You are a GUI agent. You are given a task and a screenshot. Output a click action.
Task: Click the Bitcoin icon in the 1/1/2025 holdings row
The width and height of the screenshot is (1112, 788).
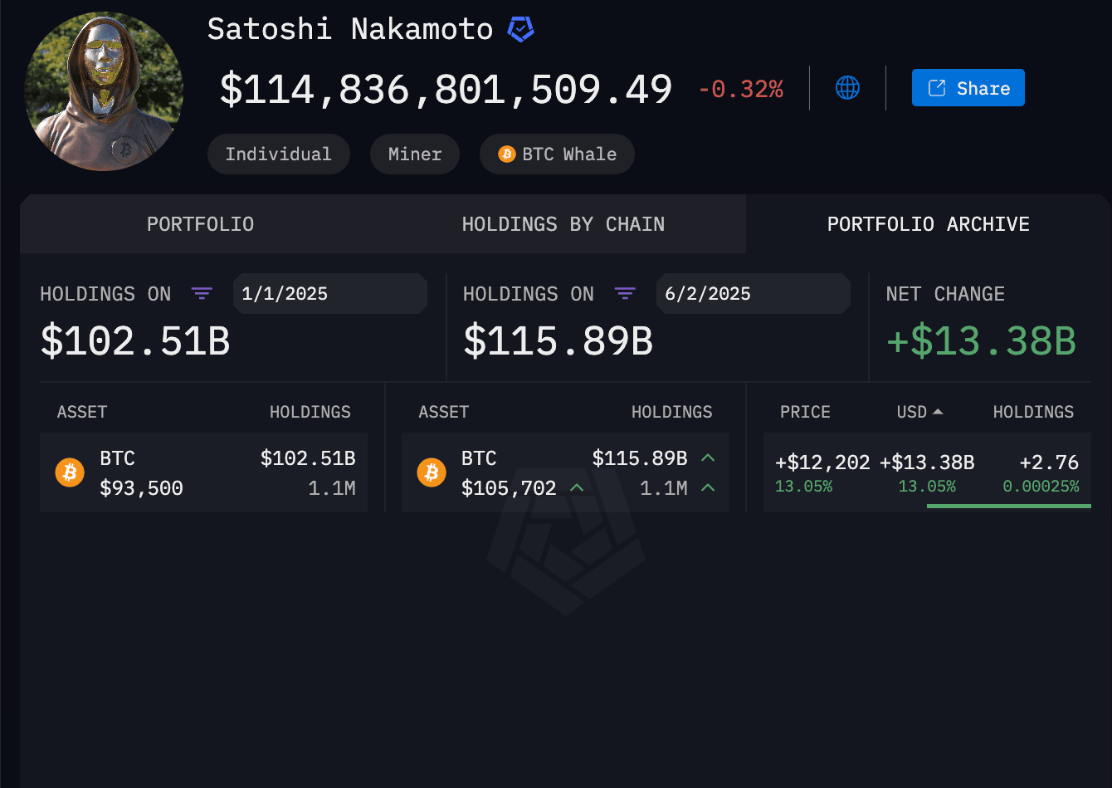coord(70,472)
